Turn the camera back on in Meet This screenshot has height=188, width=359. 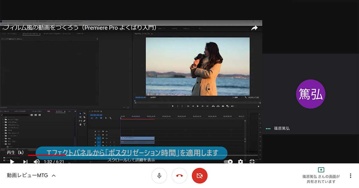click(200, 176)
